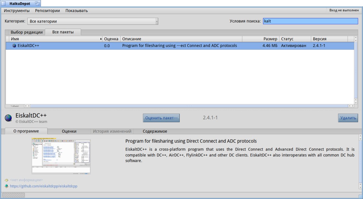Open the Категория dropdown showing Все категории
Image resolution: width=363 pixels, height=199 pixels.
coord(93,21)
